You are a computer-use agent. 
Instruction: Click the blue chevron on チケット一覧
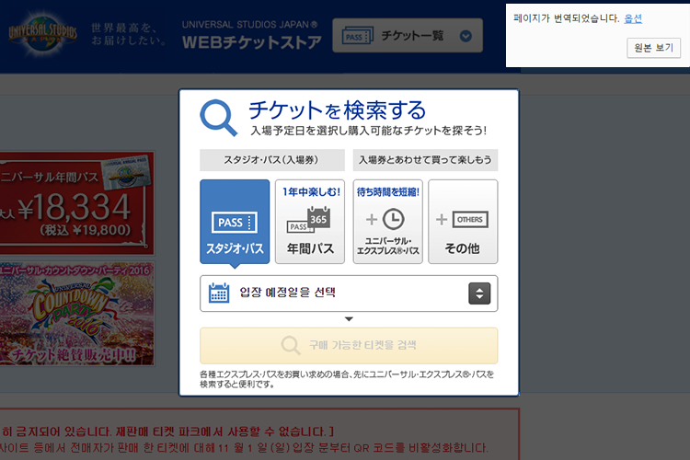point(466,36)
